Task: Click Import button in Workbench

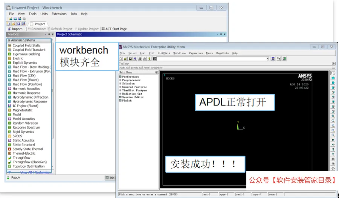Action: (16, 29)
